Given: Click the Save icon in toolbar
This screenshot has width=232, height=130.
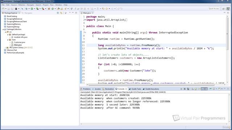Looking at the screenshot, I should 8,9.
